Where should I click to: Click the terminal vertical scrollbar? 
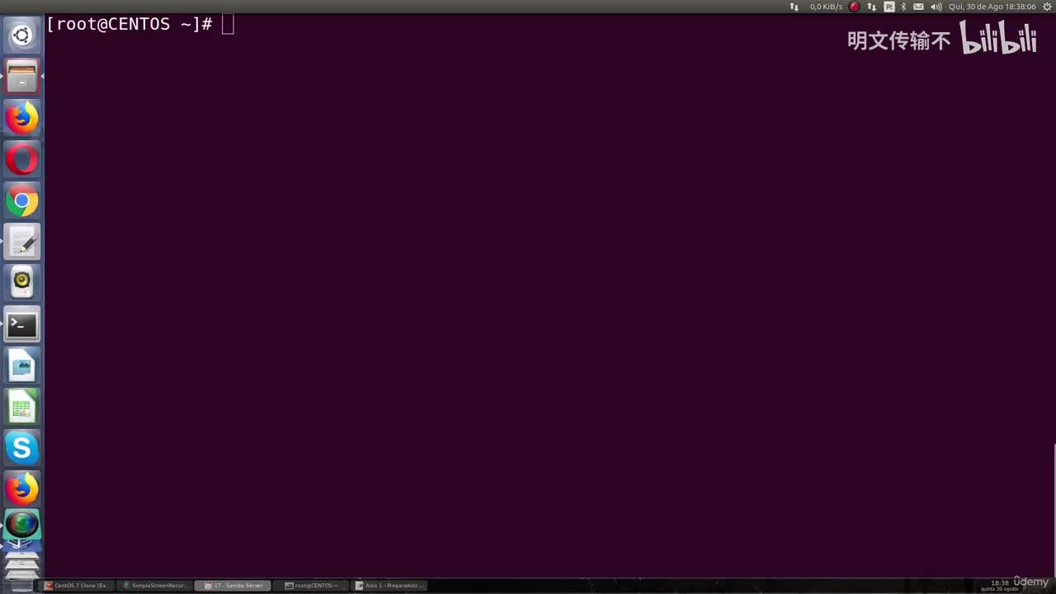pyautogui.click(x=1054, y=511)
